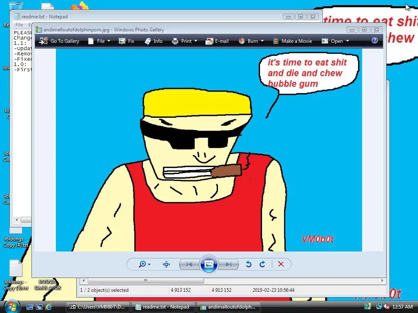The width and height of the screenshot is (418, 313).
Task: Close the readme.txt Notepad window
Action: (313, 16)
